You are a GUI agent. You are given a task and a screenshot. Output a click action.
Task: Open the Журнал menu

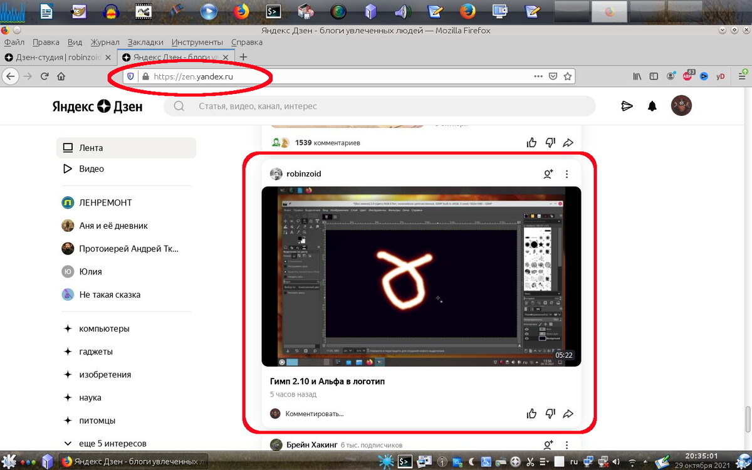[x=105, y=42]
